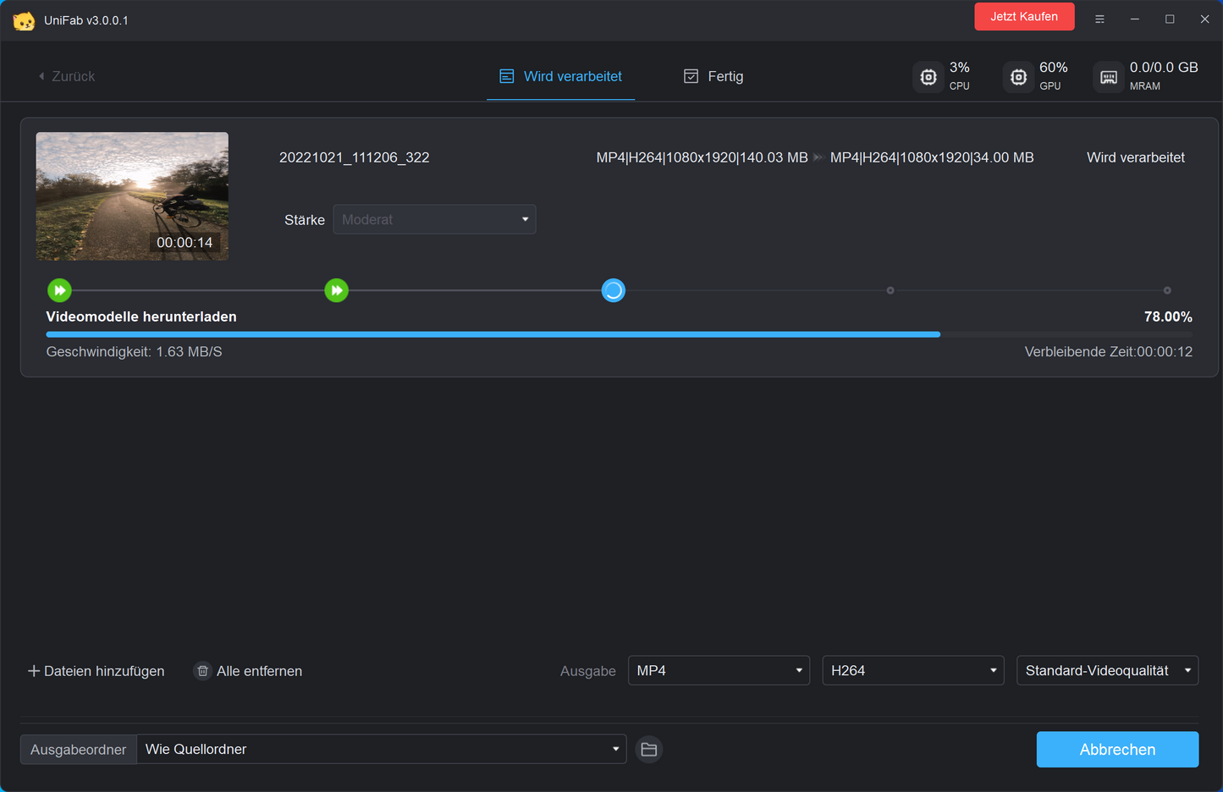The image size is (1223, 792).
Task: Click the video thumbnail showing 00:00:14
Action: coord(132,195)
